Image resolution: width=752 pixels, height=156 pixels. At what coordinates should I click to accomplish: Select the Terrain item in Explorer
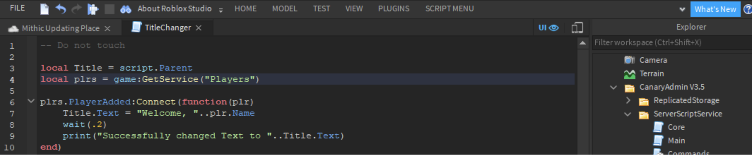point(651,74)
